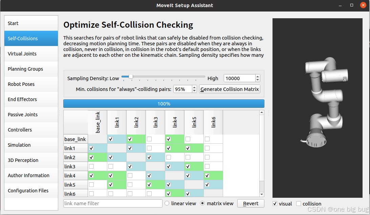Check base_link row, link3 column checkbox
The height and width of the screenshot is (215, 370).
(149, 139)
